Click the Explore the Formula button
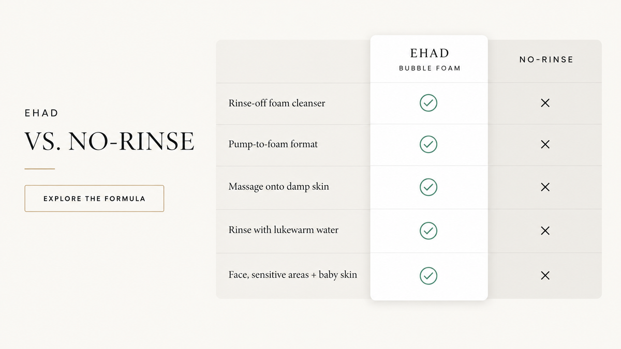Image resolution: width=621 pixels, height=349 pixels. pyautogui.click(x=94, y=199)
